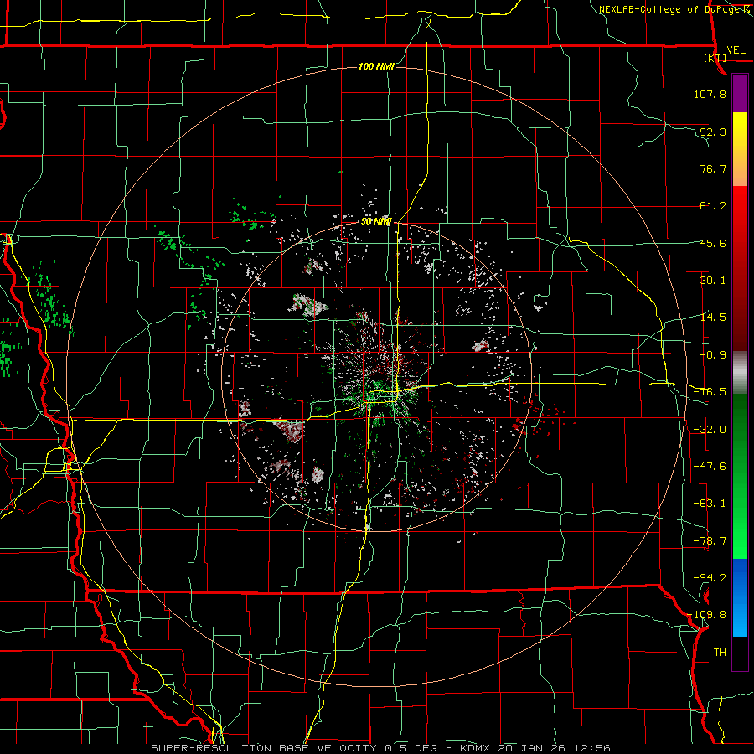This screenshot has width=754, height=754.
Task: Click the 50 NMI range ring label
Action: click(x=376, y=222)
